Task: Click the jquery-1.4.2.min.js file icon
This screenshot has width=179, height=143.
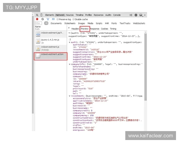Action: (38, 41)
